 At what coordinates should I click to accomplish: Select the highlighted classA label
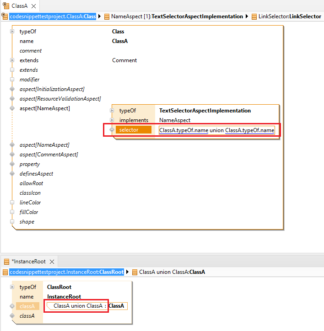(x=27, y=306)
